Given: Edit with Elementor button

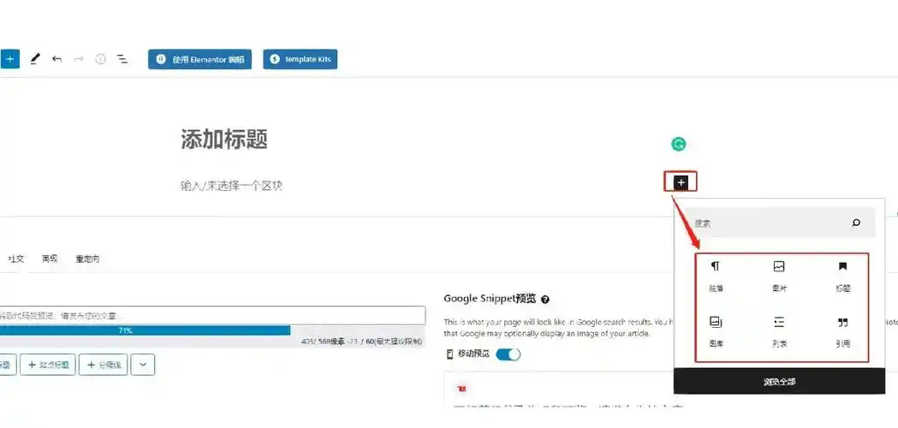Looking at the screenshot, I should (x=199, y=59).
